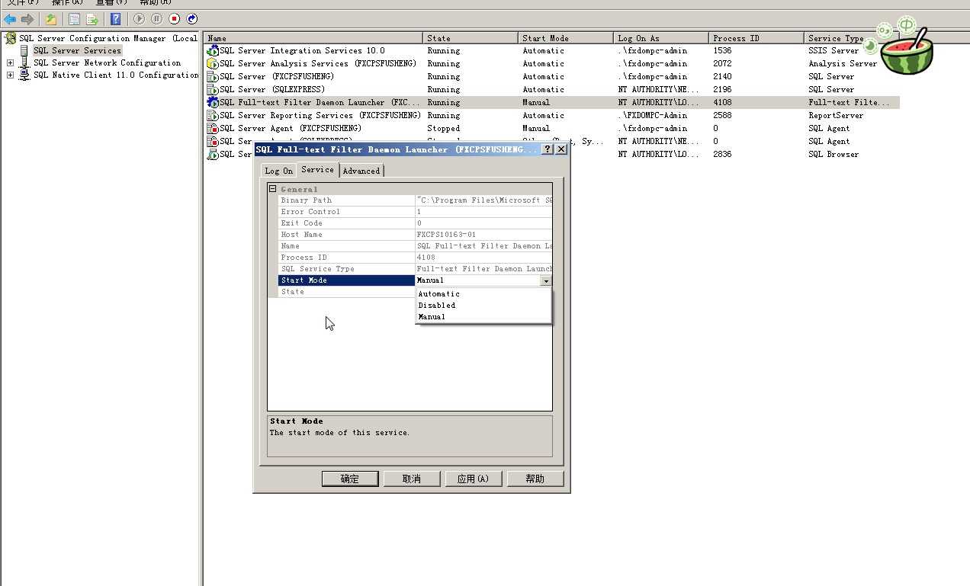The height and width of the screenshot is (586, 970).
Task: Expand the SQL Server Network Configuration node
Action: coord(10,63)
